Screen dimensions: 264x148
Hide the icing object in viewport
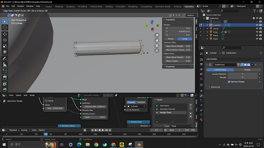[257, 32]
